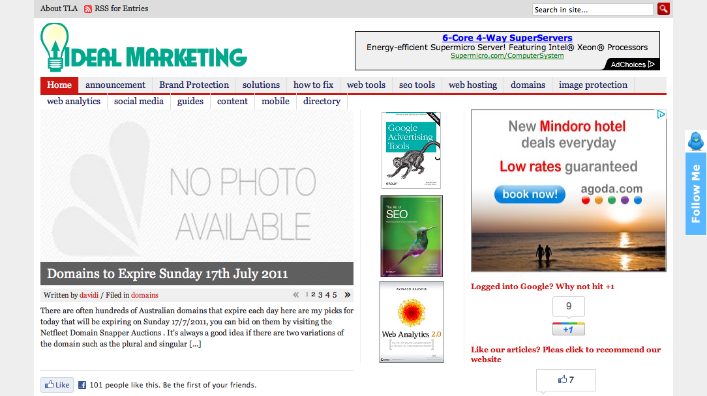Viewport: 707px width, 396px height.
Task: Select the Home menu tab
Action: [x=59, y=85]
